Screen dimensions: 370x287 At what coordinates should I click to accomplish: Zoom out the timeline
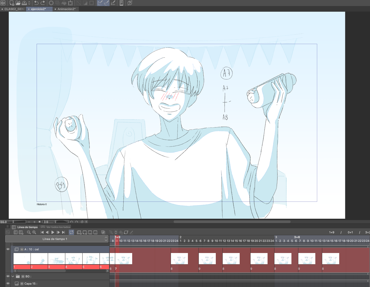click(29, 232)
